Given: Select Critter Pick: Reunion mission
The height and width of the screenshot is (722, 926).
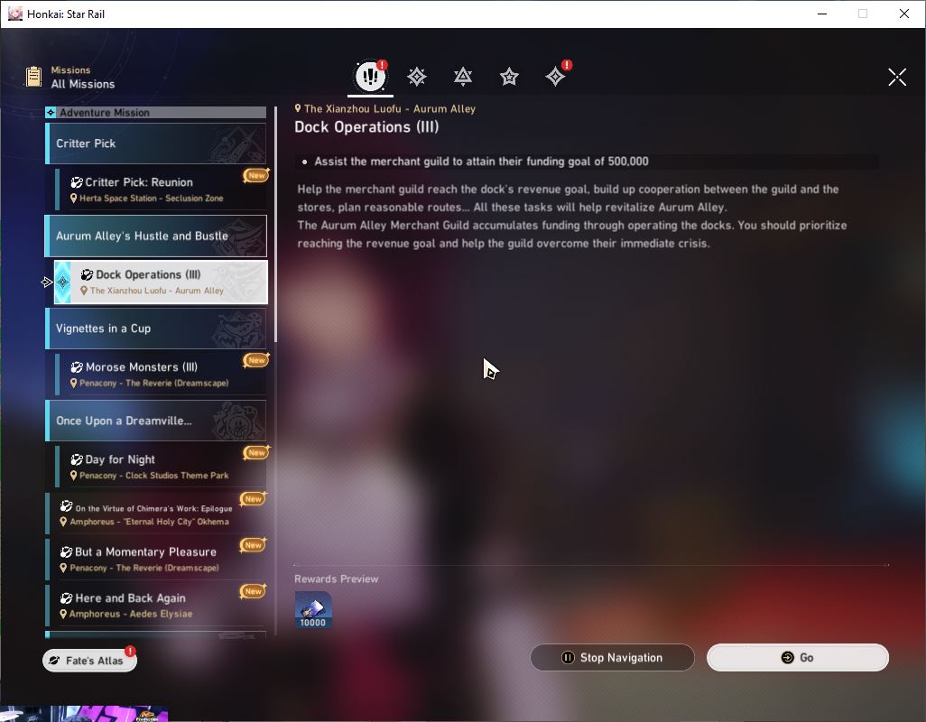Looking at the screenshot, I should [x=162, y=190].
